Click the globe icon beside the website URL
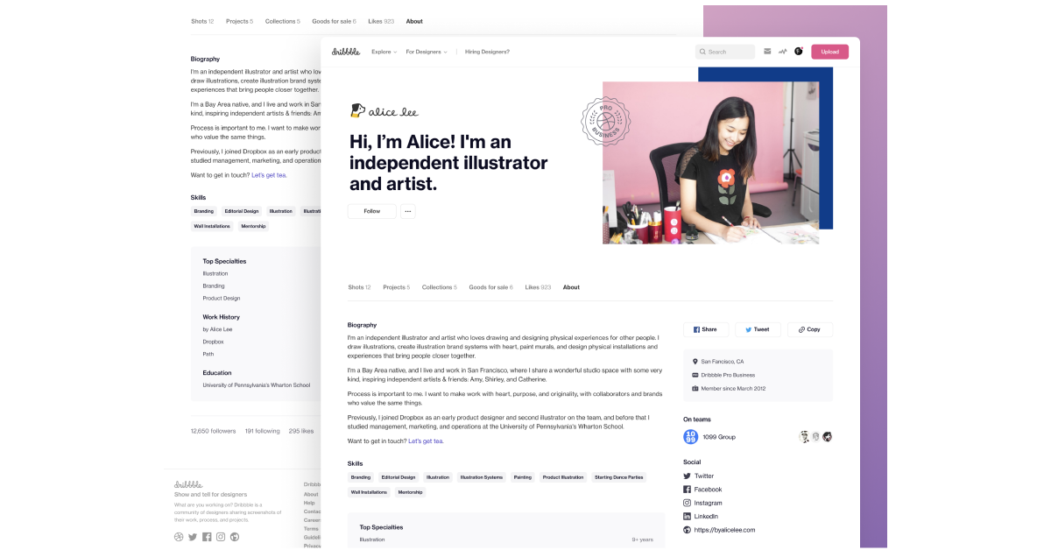This screenshot has height=557, width=1051. coord(688,530)
